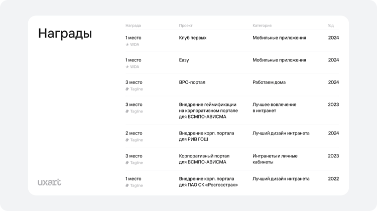Click Tagline icon in РИВ ГОШ row
The image size is (377, 211).
pos(127,140)
